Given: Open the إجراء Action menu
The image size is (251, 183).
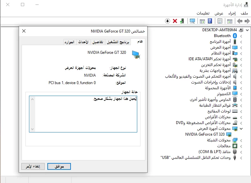Looking at the screenshot, I should (x=232, y=13).
